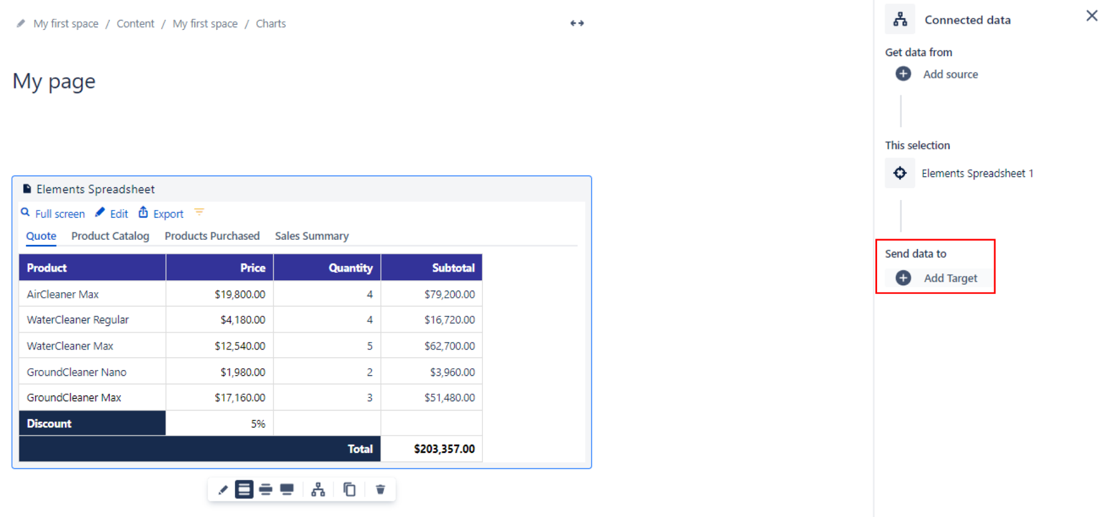The width and height of the screenshot is (1102, 517).
Task: Open the Sales Summary tab
Action: tap(311, 236)
